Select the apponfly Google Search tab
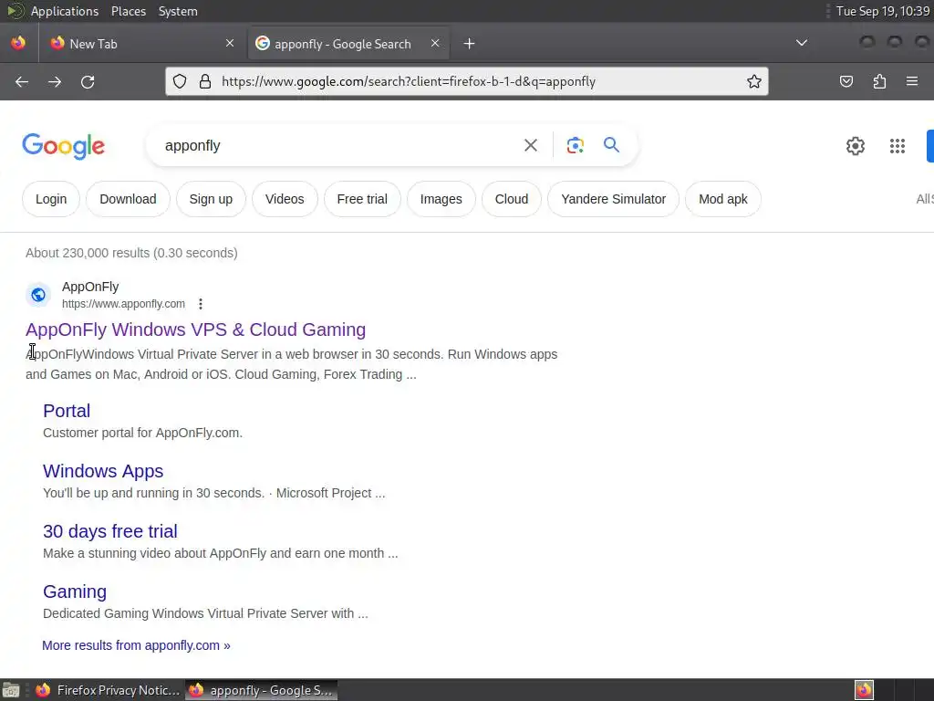The height and width of the screenshot is (701, 934). pyautogui.click(x=348, y=44)
